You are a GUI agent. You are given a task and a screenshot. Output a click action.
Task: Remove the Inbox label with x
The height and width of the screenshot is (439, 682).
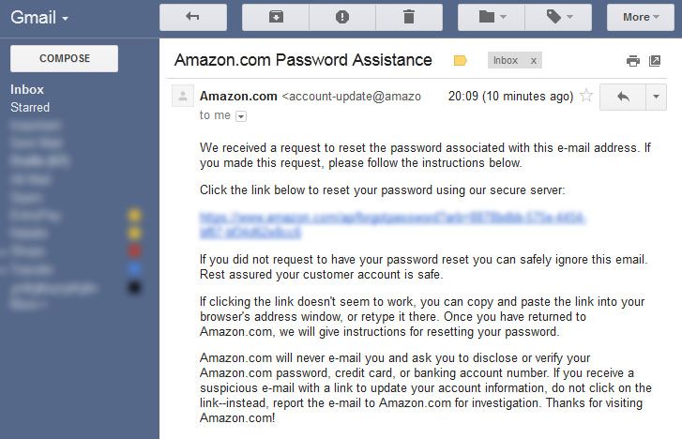click(x=533, y=61)
